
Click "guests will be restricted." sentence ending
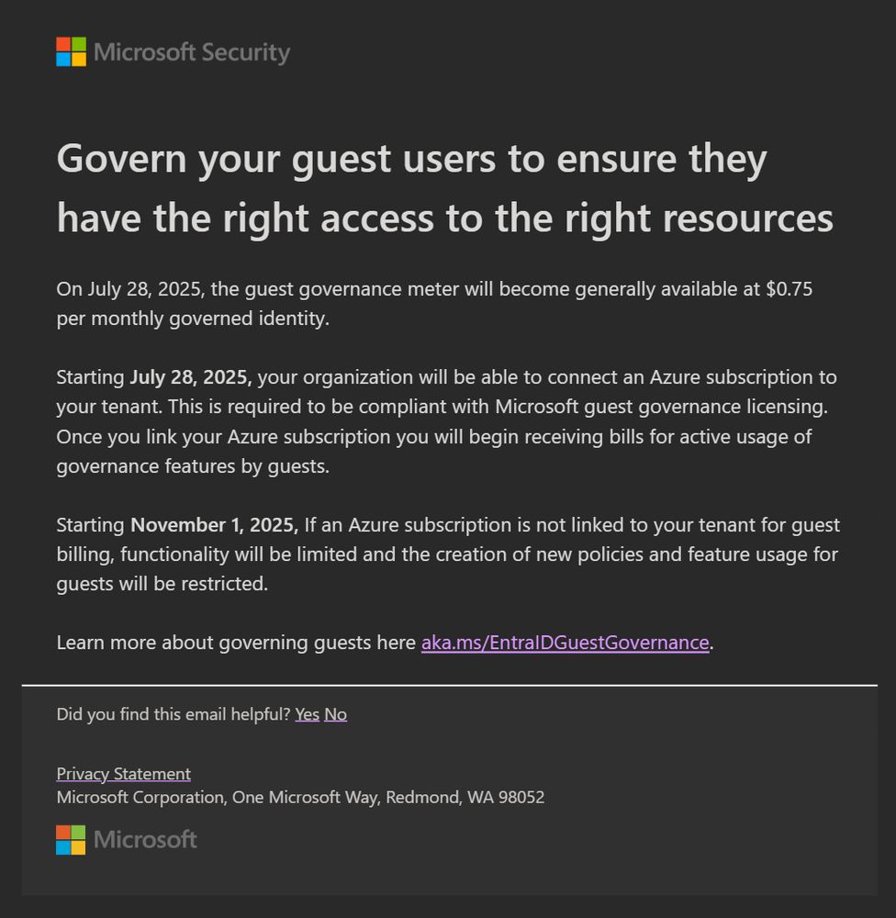pos(162,584)
